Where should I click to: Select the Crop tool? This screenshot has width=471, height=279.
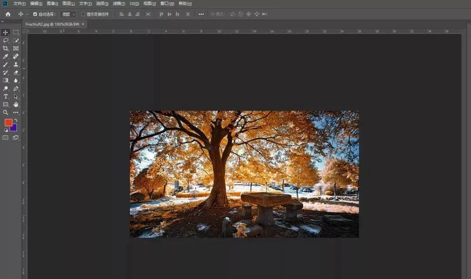6,48
